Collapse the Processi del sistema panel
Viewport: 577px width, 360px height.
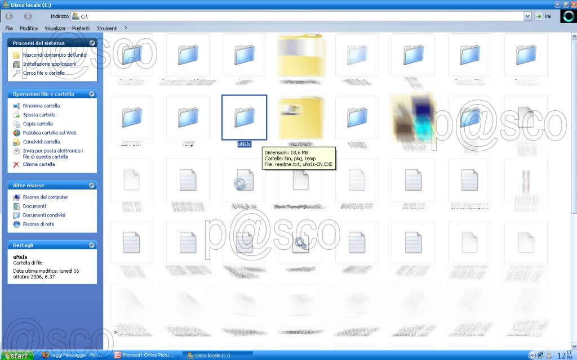click(92, 43)
